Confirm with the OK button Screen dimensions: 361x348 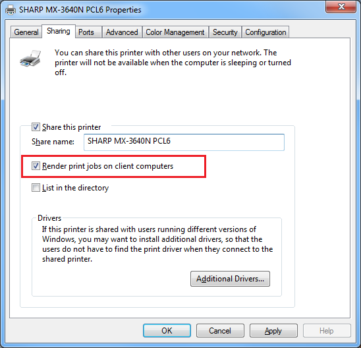pos(167,330)
